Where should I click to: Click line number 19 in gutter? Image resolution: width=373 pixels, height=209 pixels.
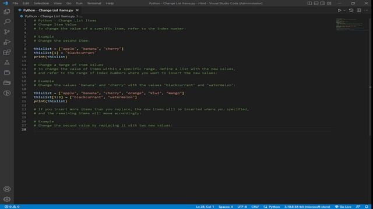tap(24, 93)
